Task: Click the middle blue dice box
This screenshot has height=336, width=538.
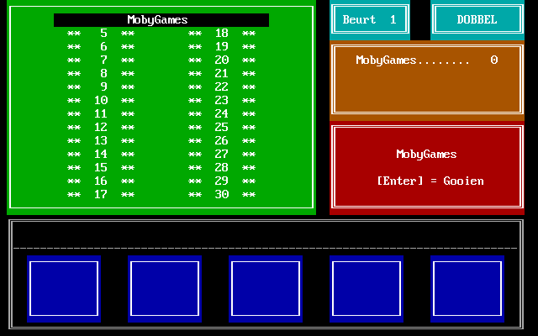Action: pyautogui.click(x=266, y=288)
